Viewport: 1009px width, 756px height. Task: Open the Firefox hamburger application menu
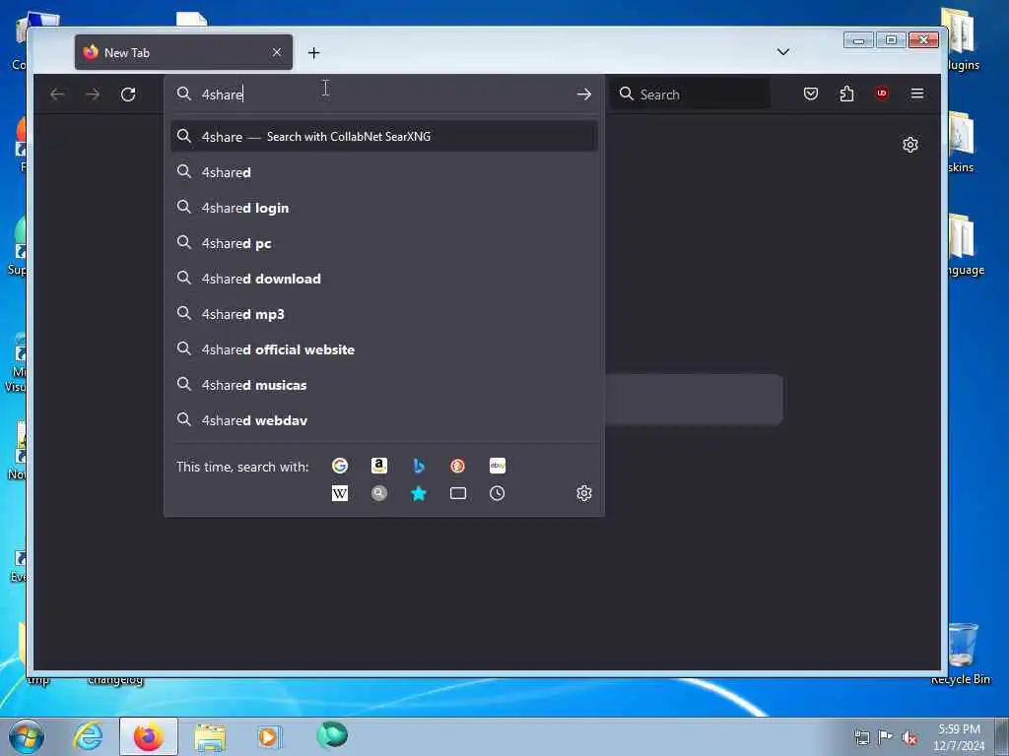pyautogui.click(x=917, y=94)
